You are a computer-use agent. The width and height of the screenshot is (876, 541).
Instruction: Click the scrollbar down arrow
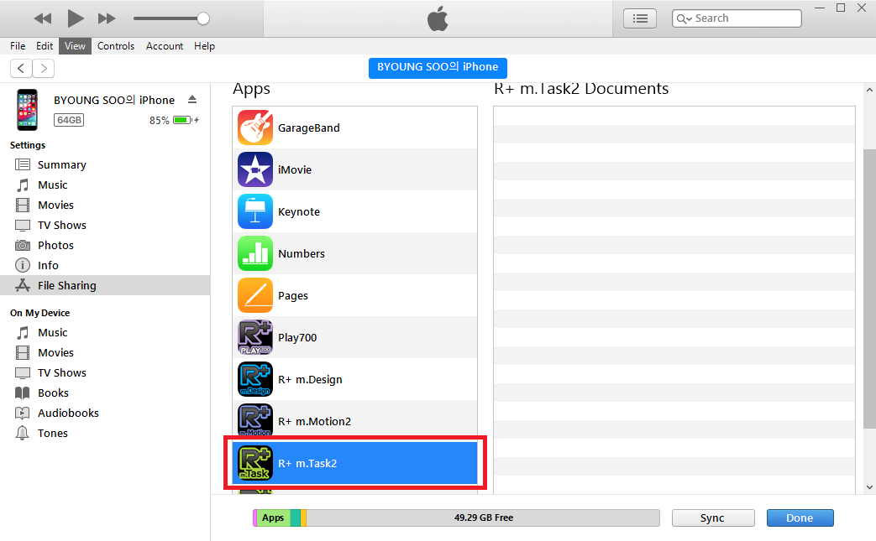point(869,486)
